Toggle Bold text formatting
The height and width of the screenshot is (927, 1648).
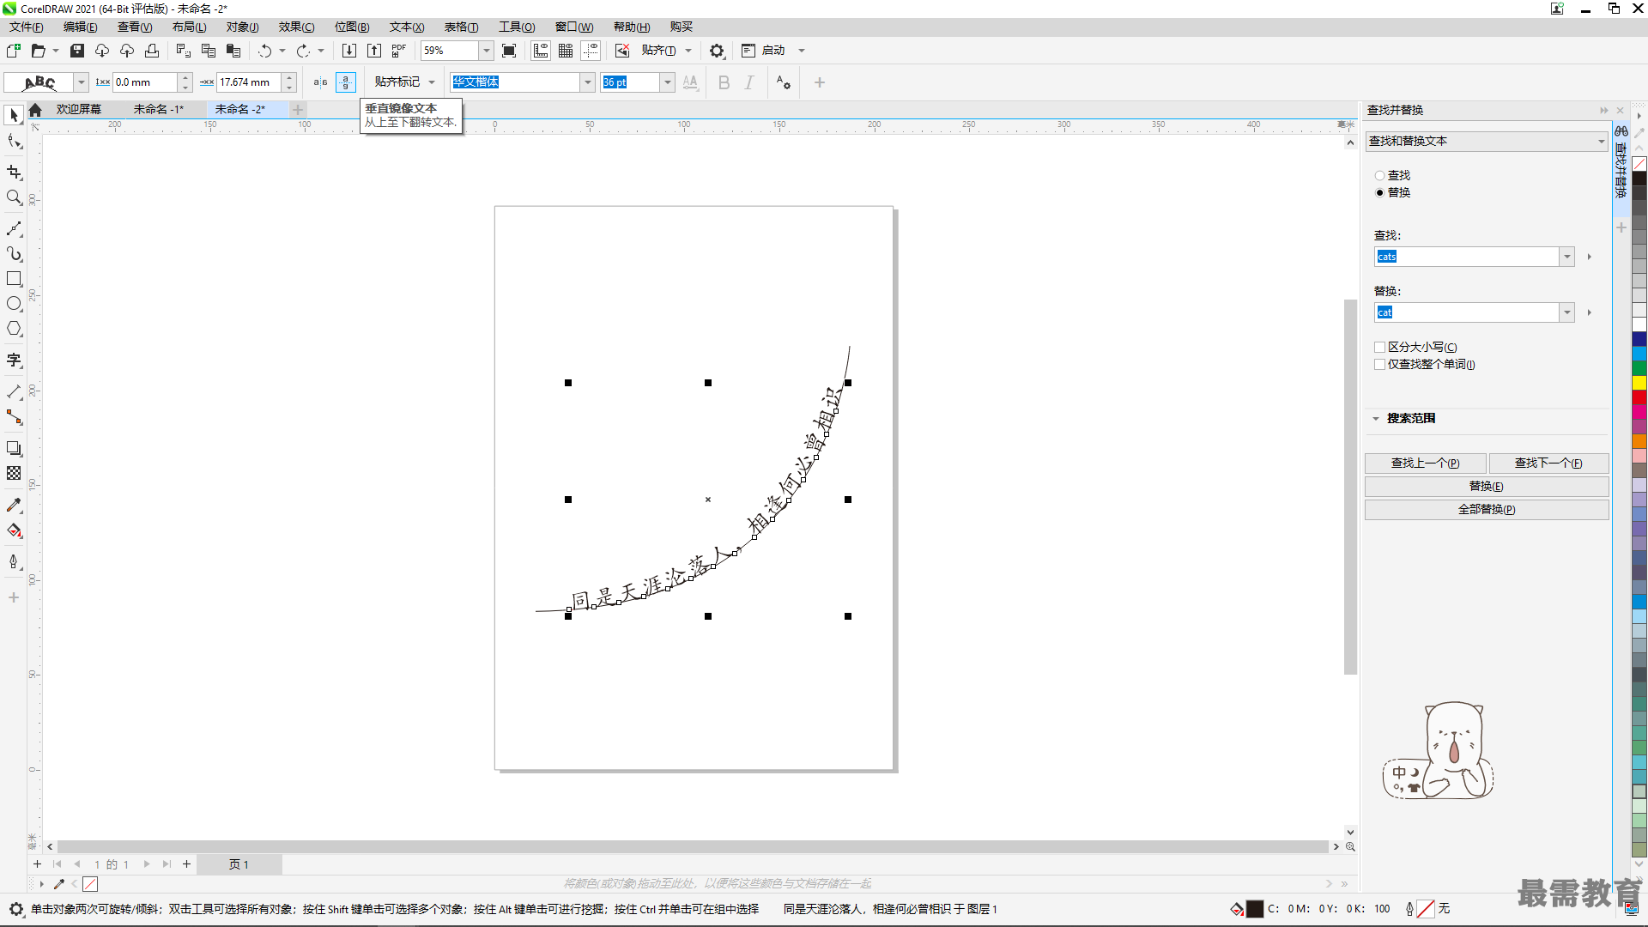coord(724,82)
